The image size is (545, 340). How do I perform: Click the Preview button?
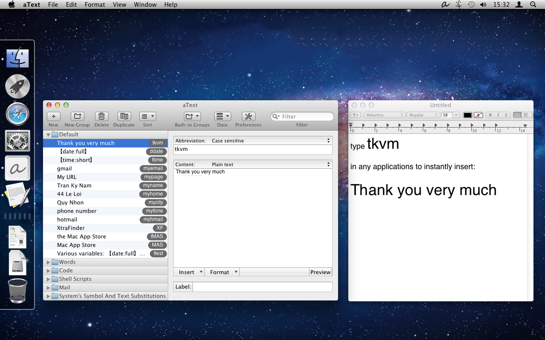click(321, 272)
